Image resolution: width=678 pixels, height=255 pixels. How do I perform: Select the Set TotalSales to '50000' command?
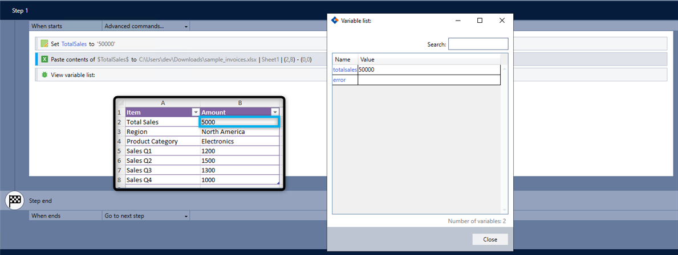[351, 44]
